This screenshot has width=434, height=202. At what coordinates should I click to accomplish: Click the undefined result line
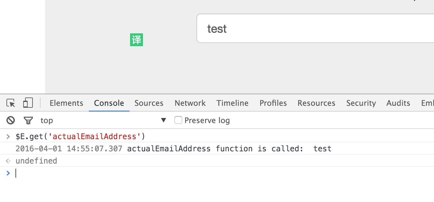click(x=36, y=161)
